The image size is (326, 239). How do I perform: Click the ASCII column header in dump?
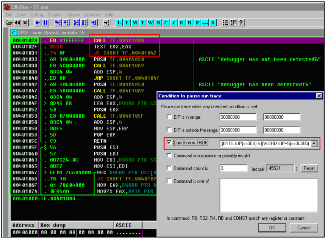coord(128,225)
